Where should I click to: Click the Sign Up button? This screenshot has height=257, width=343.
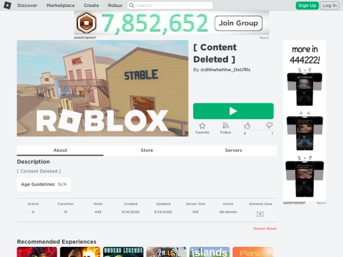point(307,6)
